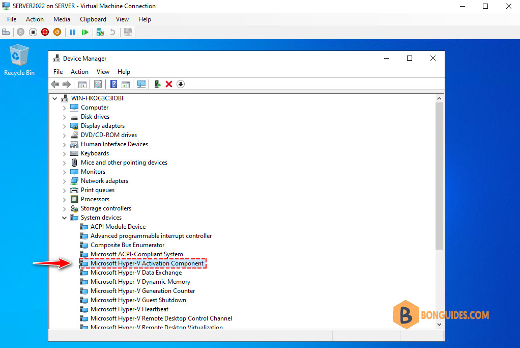The height and width of the screenshot is (348, 520).
Task: Send Ctrl+Alt+Delete via the VM toolbar icon
Action: point(6,32)
